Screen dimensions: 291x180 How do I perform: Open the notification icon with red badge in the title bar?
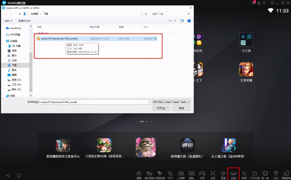[x=254, y=3]
